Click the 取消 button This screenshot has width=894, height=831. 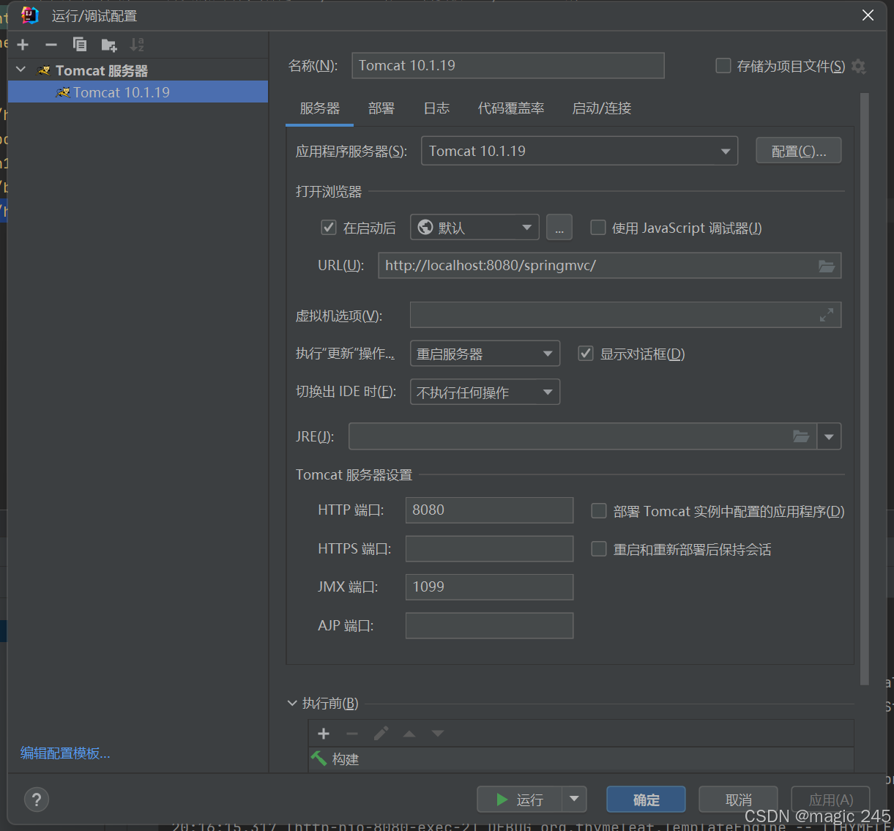click(x=738, y=800)
